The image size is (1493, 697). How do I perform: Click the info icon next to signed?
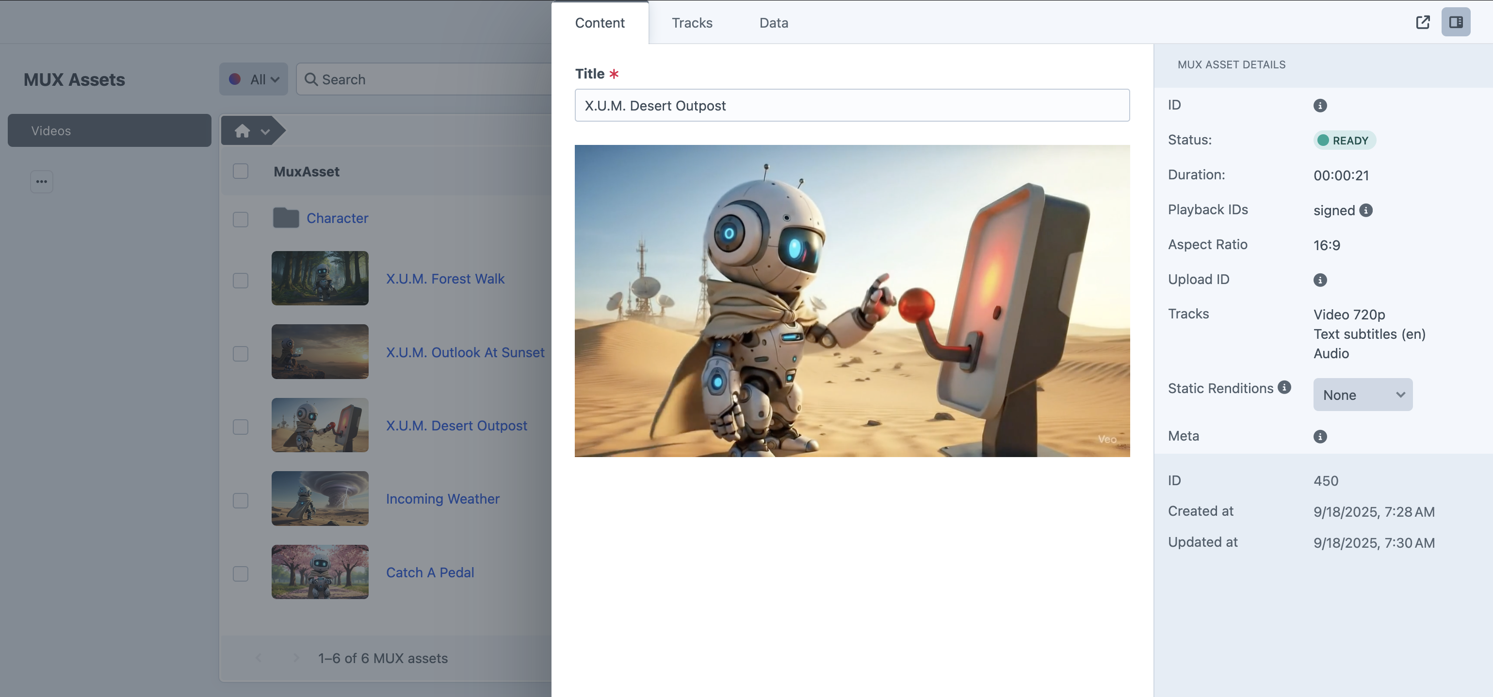(x=1365, y=210)
